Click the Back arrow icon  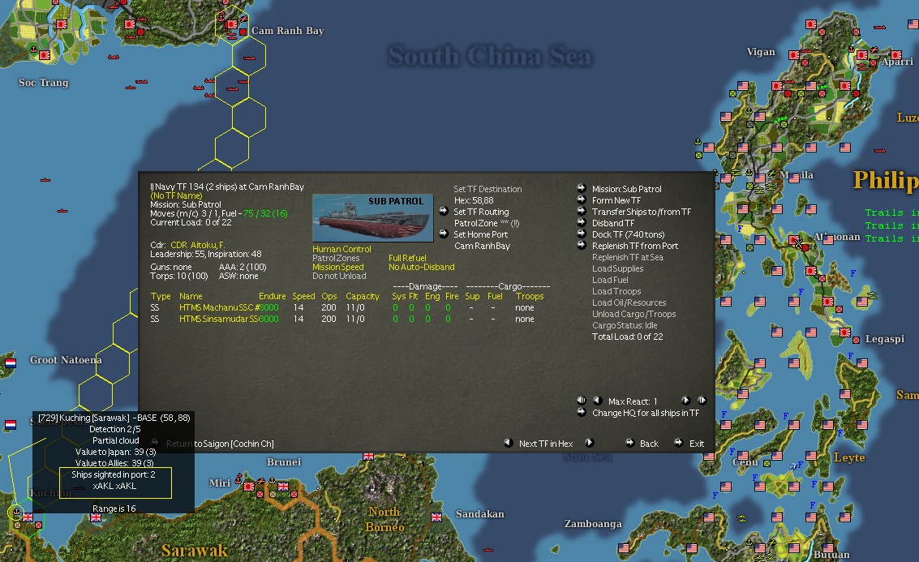[629, 443]
